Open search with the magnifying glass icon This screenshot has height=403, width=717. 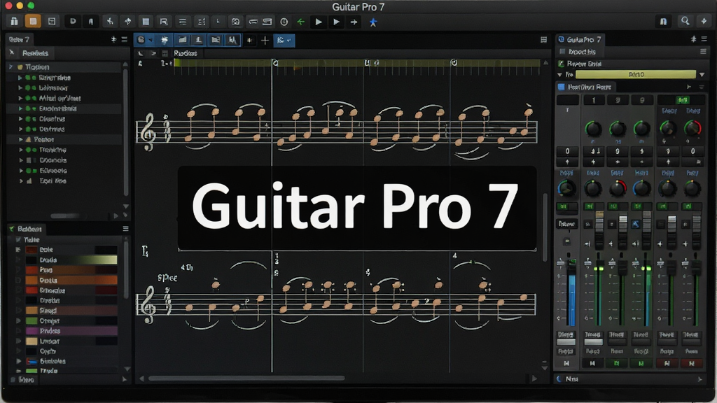click(x=685, y=21)
